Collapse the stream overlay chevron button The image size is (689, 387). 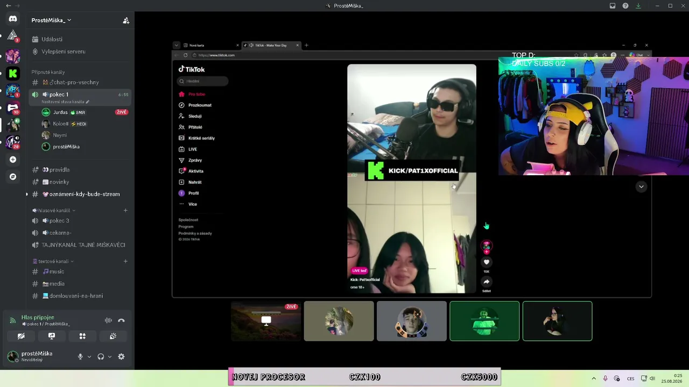641,187
